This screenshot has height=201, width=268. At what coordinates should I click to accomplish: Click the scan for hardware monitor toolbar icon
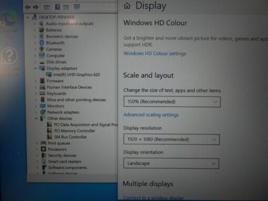click(x=77, y=7)
